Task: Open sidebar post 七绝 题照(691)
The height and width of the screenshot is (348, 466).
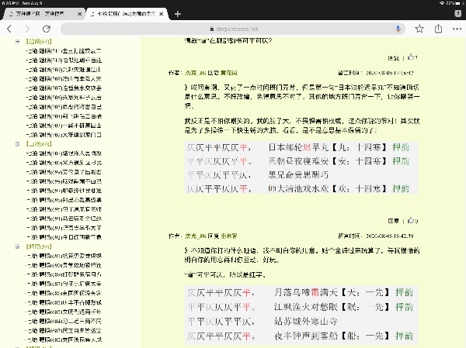Action: (x=64, y=256)
